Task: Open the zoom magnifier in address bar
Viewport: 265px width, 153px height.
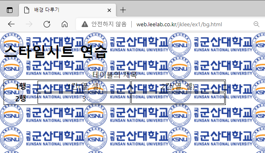Action: (x=257, y=24)
